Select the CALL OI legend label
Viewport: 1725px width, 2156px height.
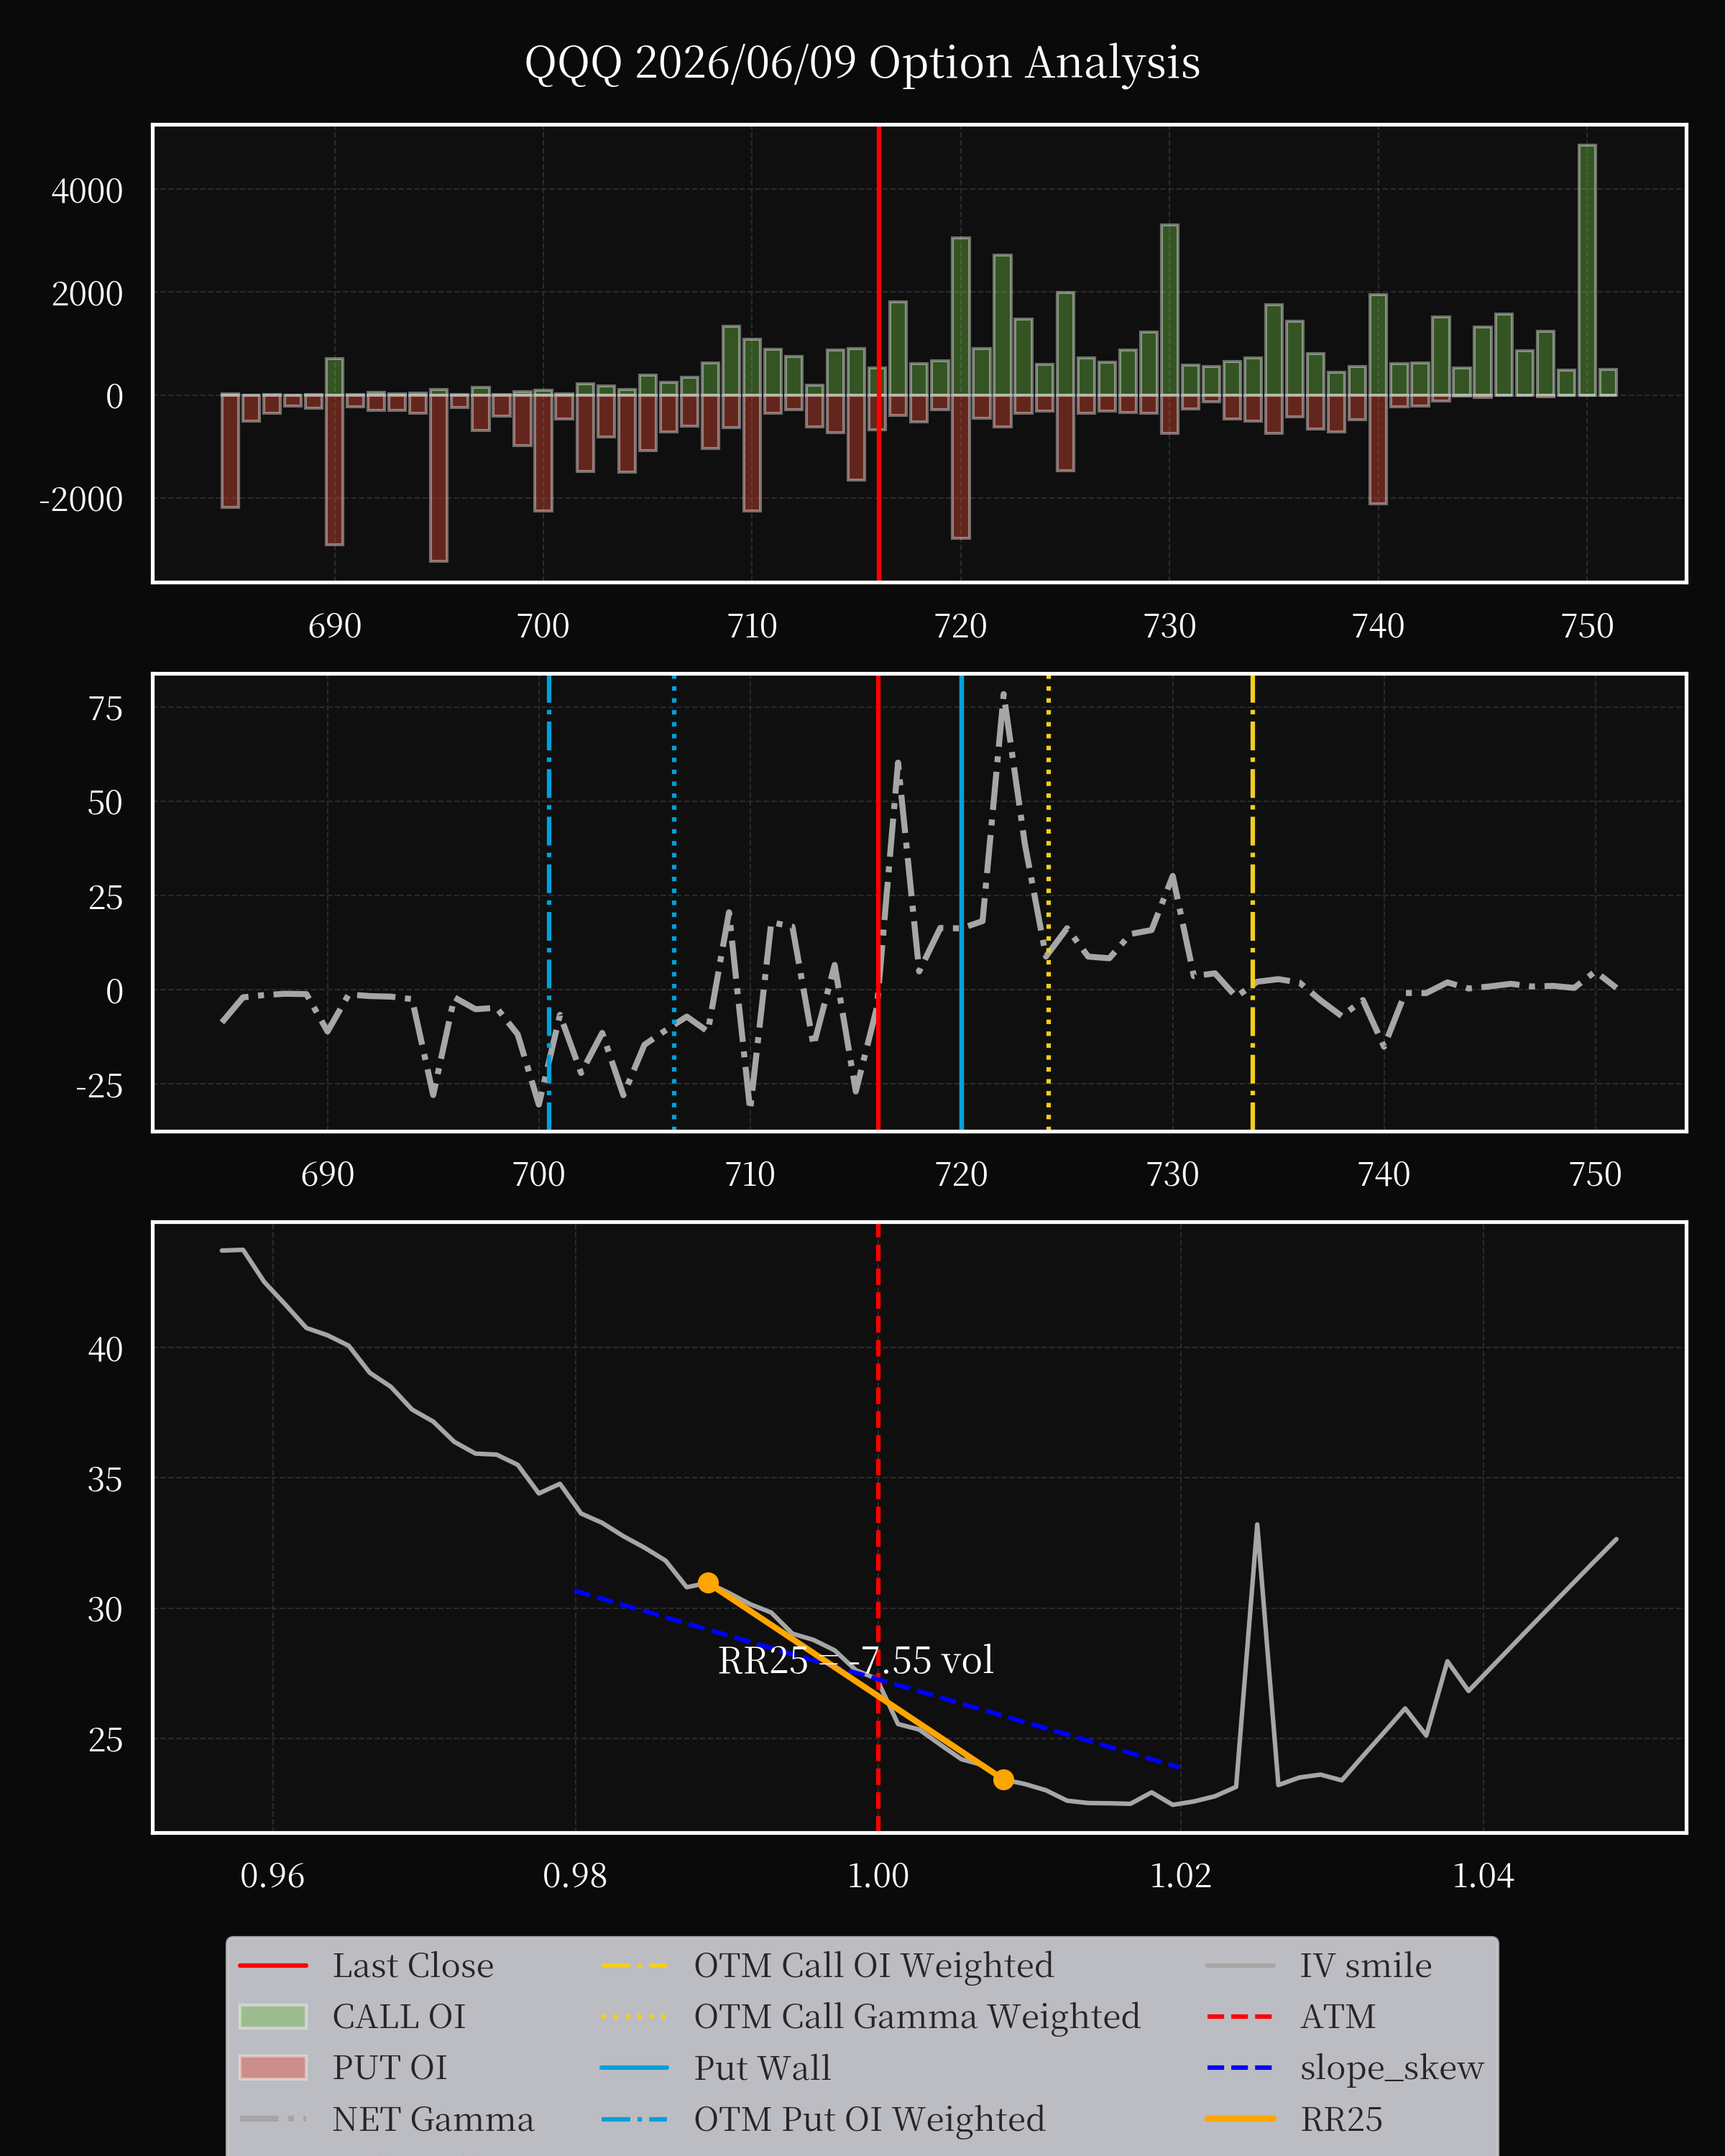(399, 2017)
